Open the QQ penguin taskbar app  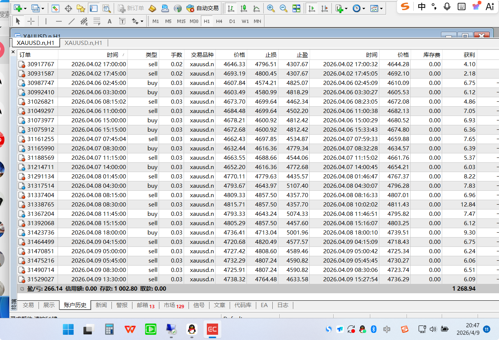click(192, 329)
